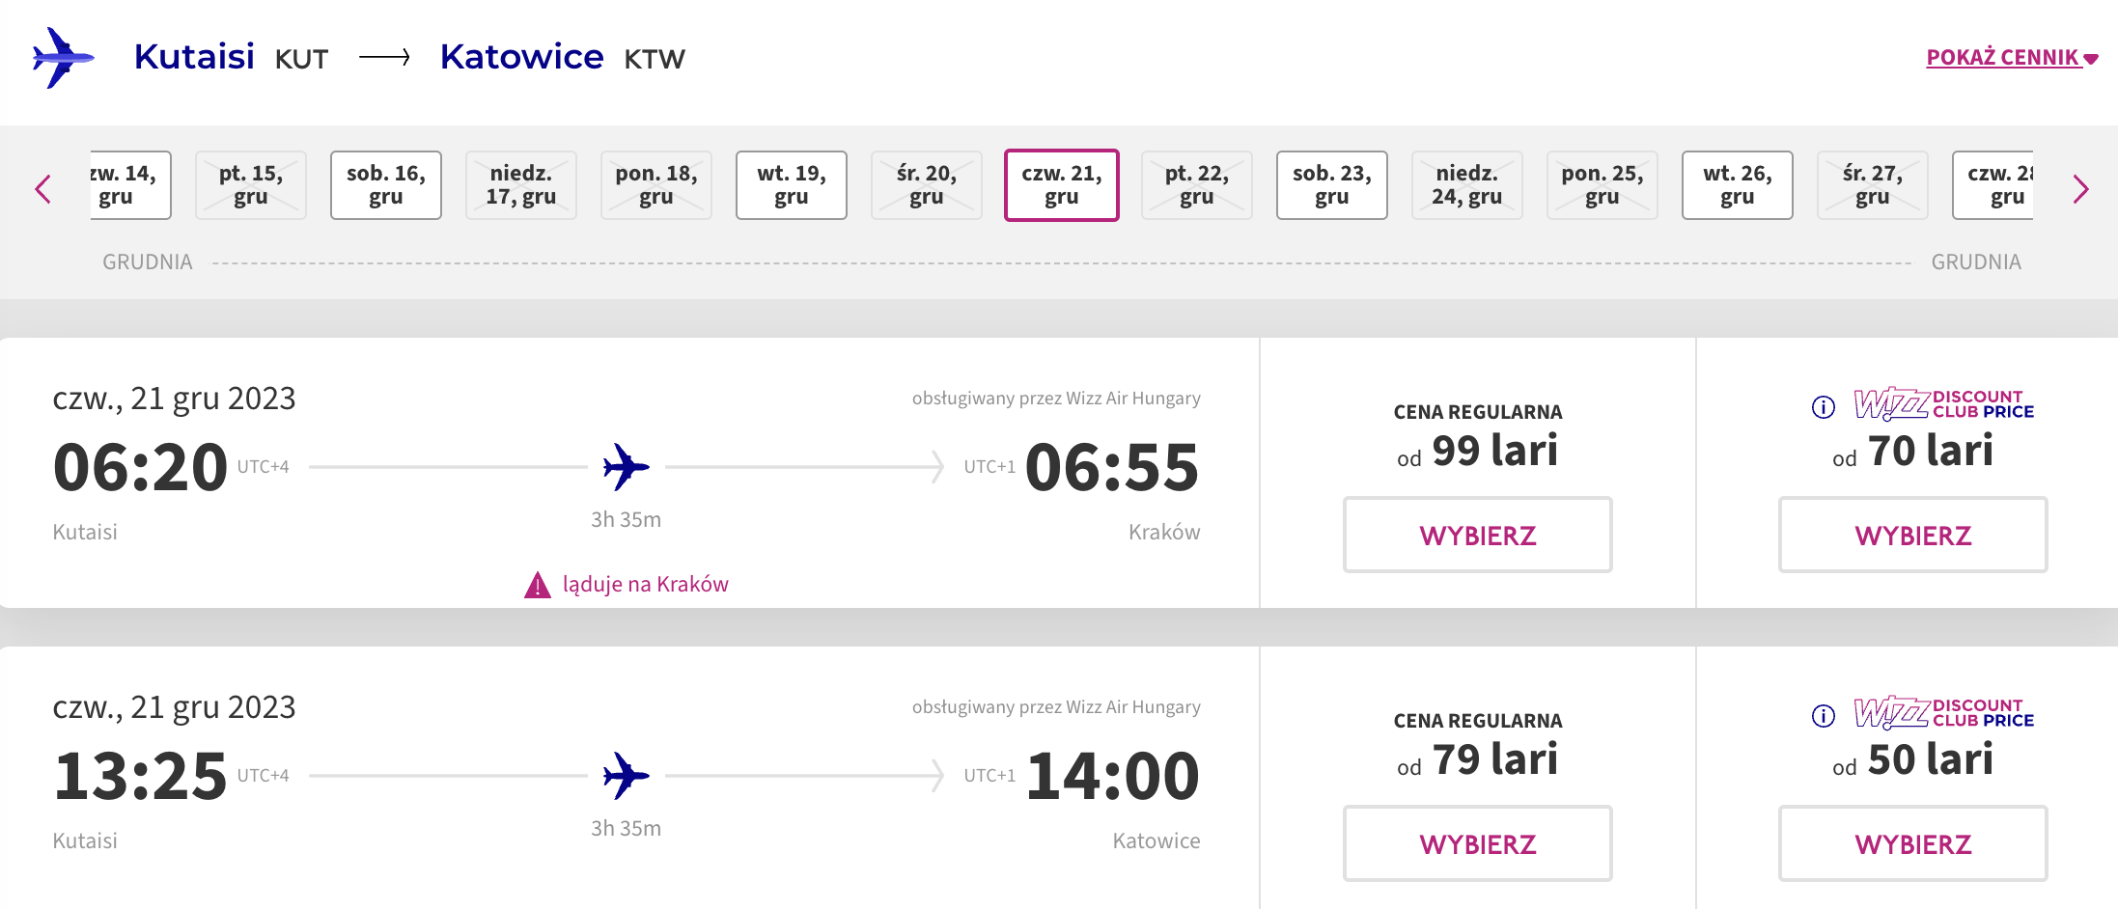Select the sob. 16, gru date tab
Screen dimensions: 2118x909
coord(386,185)
